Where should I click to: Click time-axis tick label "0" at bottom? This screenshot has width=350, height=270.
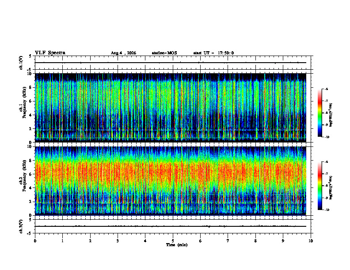[x=35, y=241]
